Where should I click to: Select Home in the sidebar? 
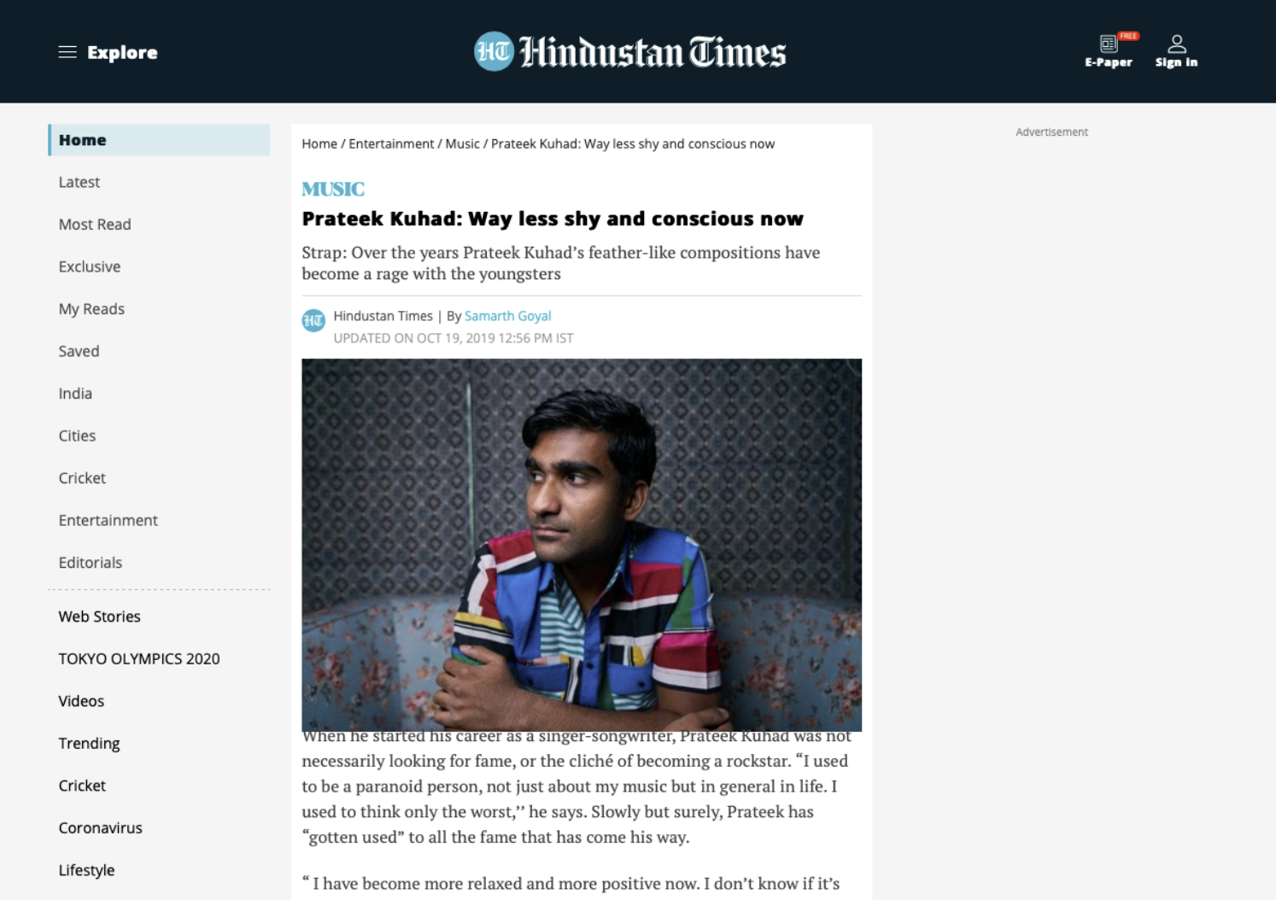[x=159, y=140]
